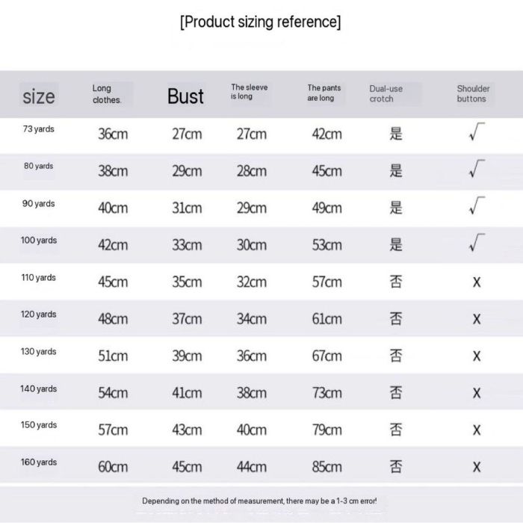Select the 'size' column header
523x523 pixels.
pyautogui.click(x=39, y=96)
